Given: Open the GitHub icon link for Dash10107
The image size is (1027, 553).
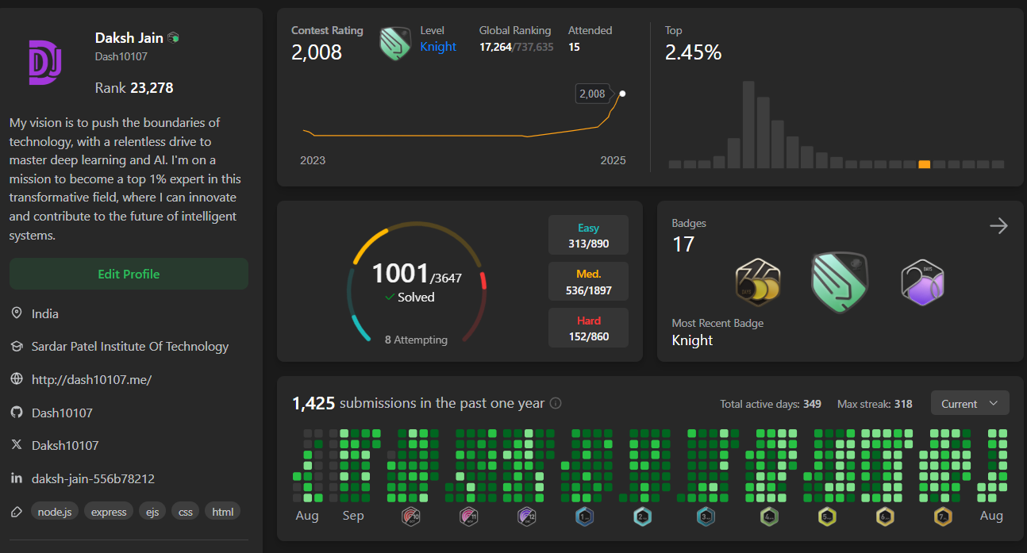Looking at the screenshot, I should click(16, 413).
